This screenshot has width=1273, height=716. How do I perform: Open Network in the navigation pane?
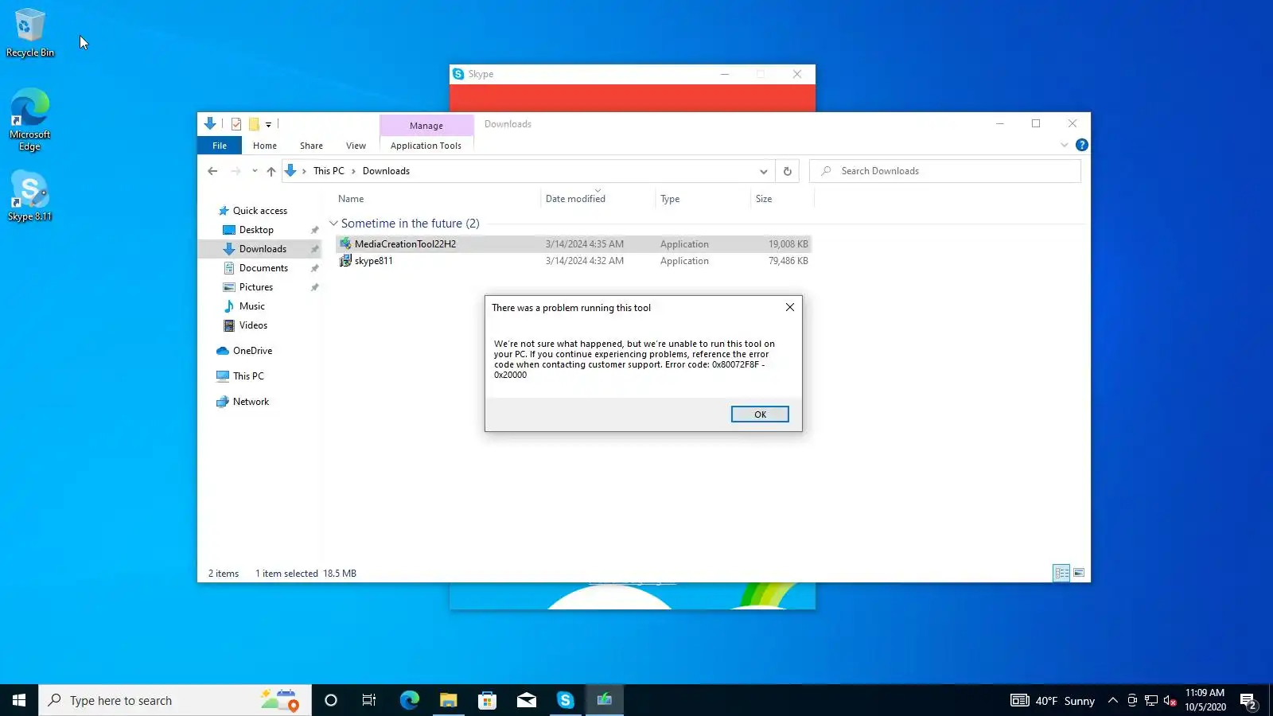point(251,402)
